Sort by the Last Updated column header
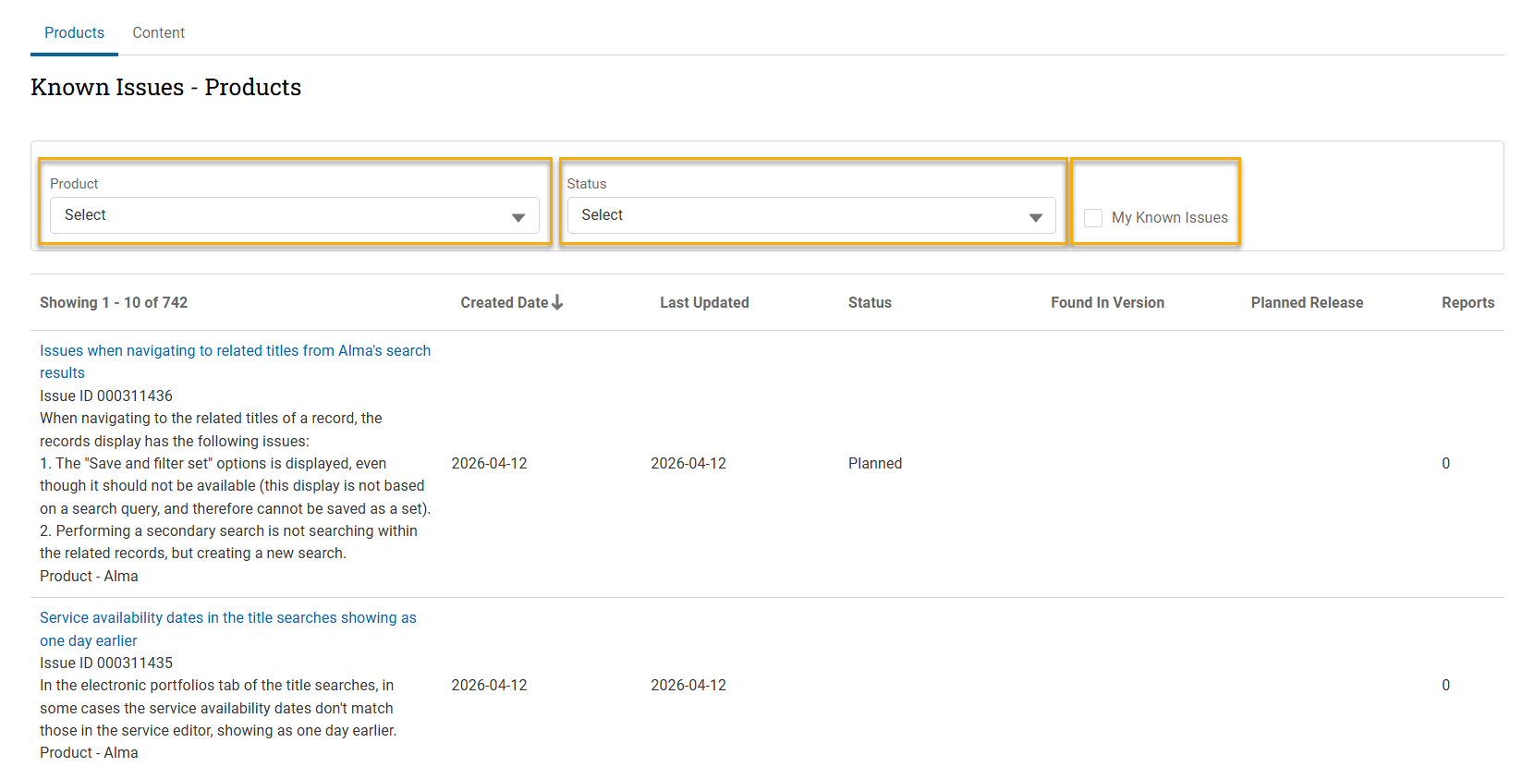 click(x=704, y=303)
